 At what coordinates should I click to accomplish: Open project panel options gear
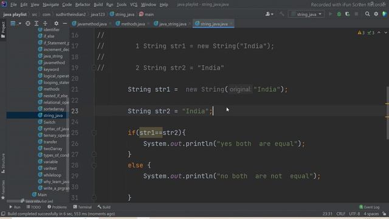[57, 23]
